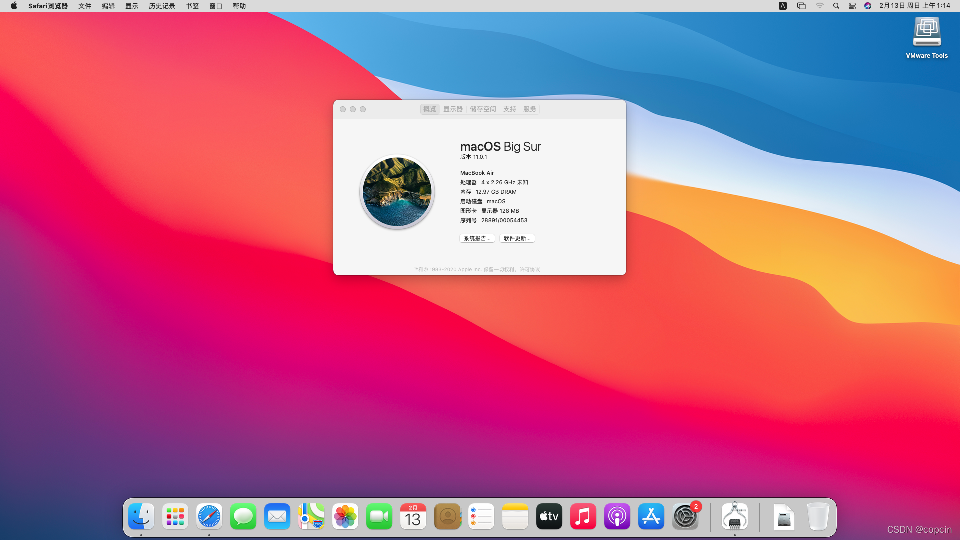Open Trash in the Dock
The image size is (960, 540).
(x=818, y=516)
